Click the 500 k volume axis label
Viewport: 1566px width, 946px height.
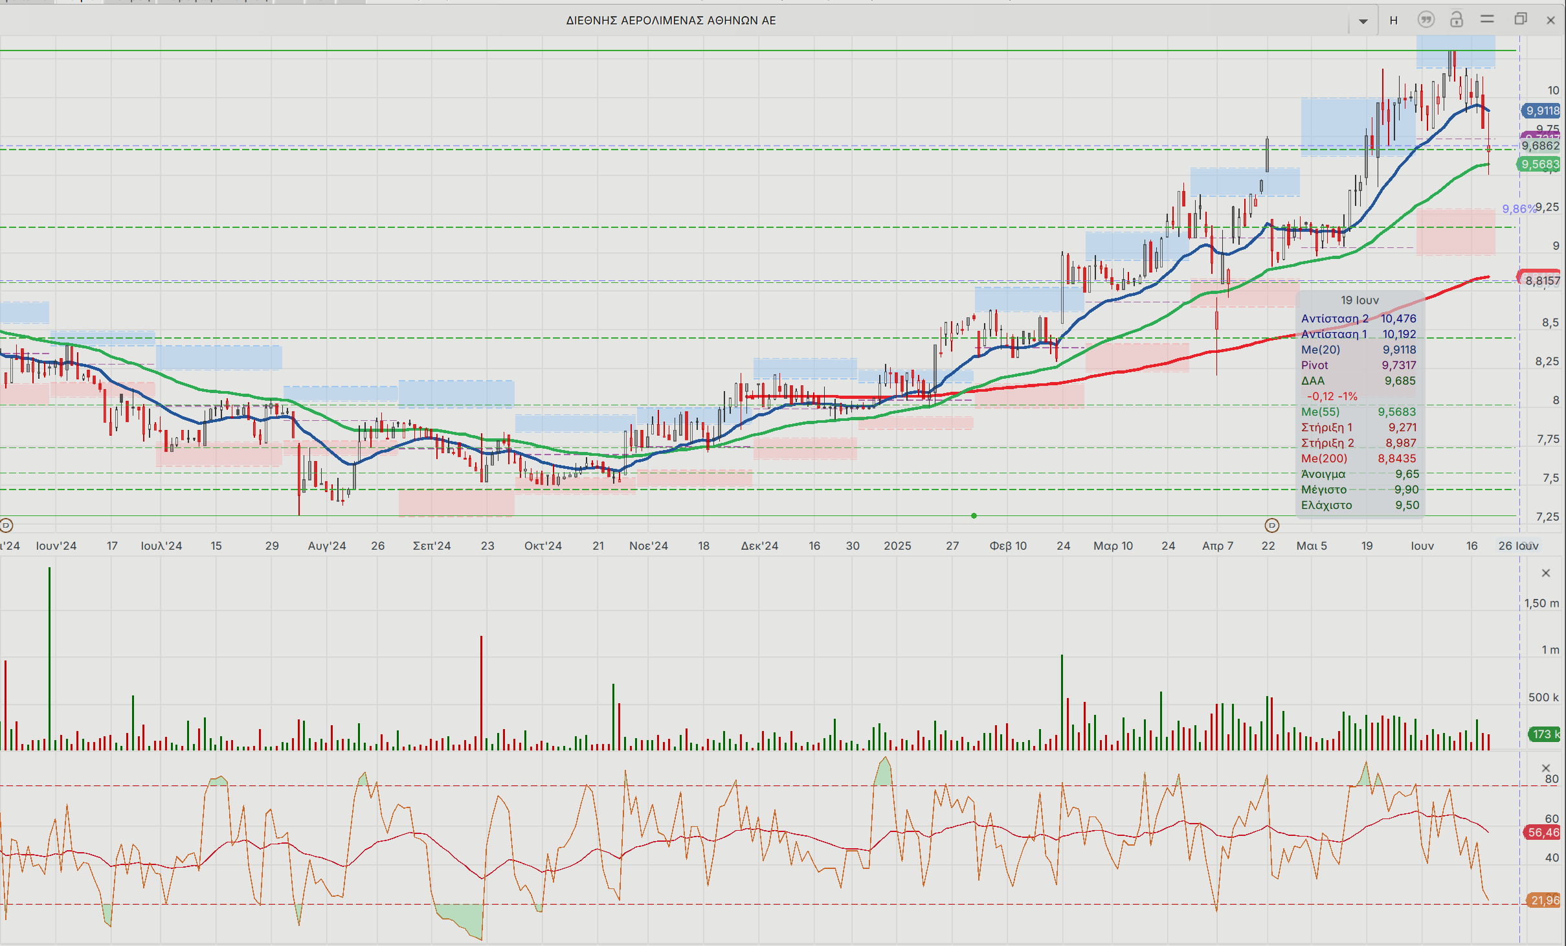[x=1543, y=697]
